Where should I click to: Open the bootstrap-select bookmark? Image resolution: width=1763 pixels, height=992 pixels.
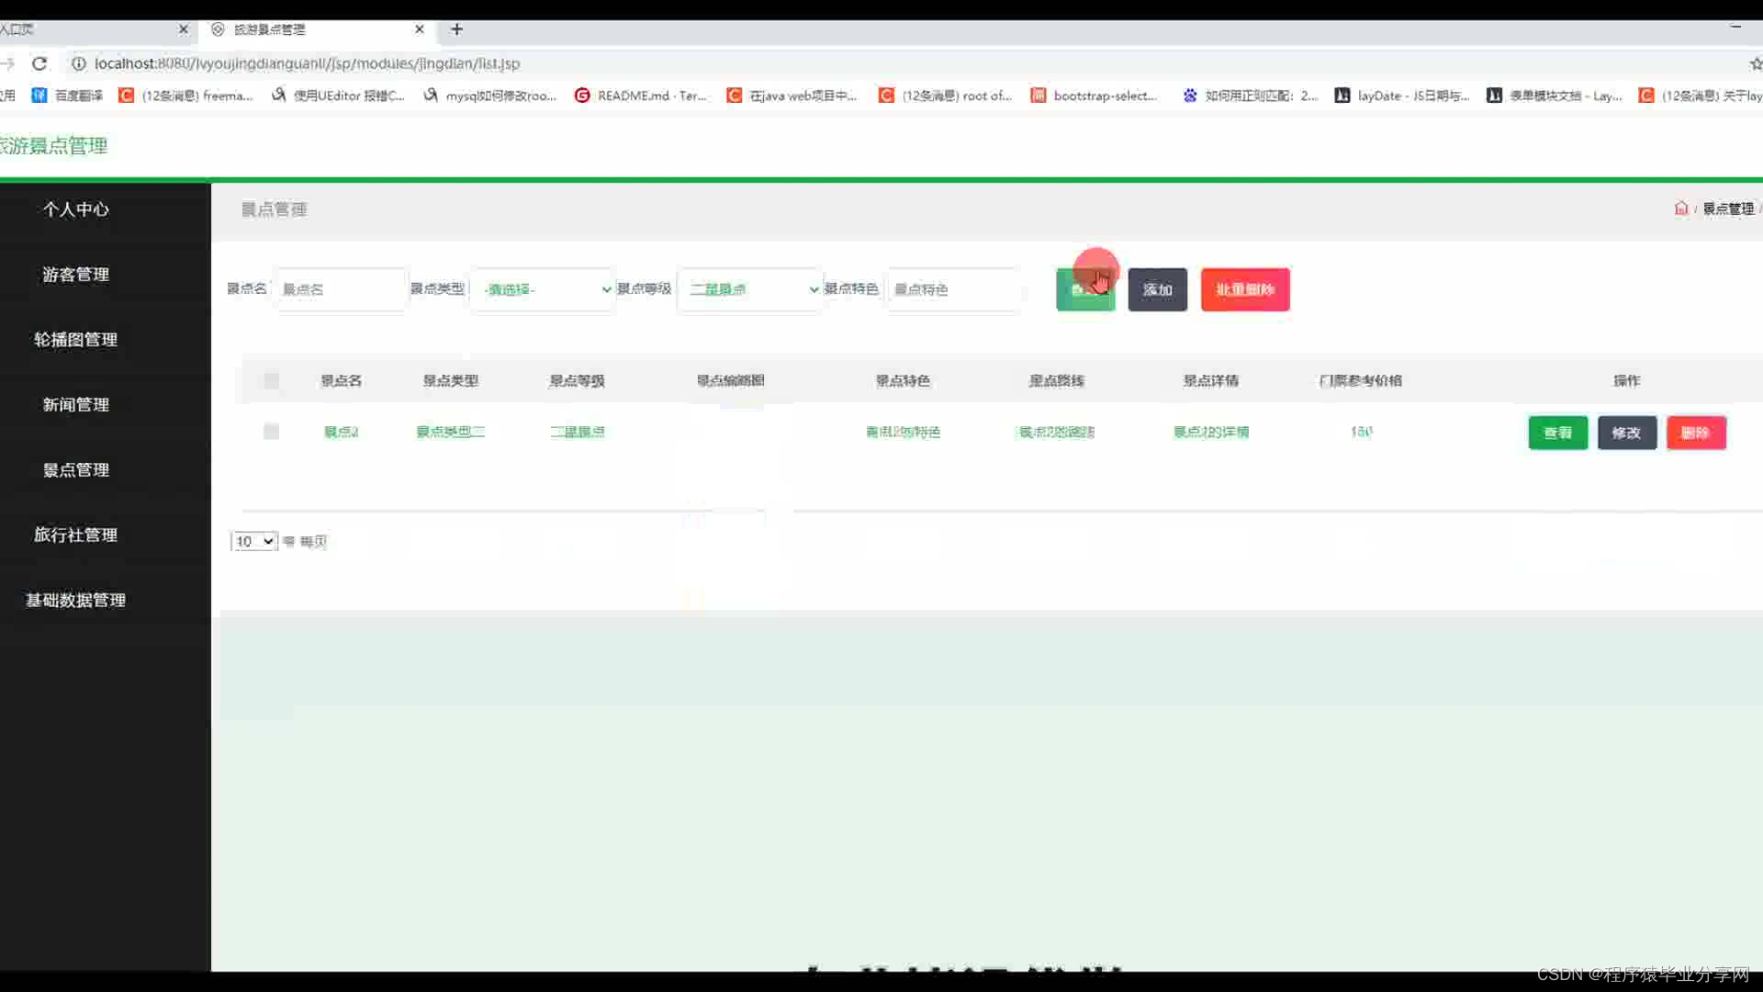1094,96
